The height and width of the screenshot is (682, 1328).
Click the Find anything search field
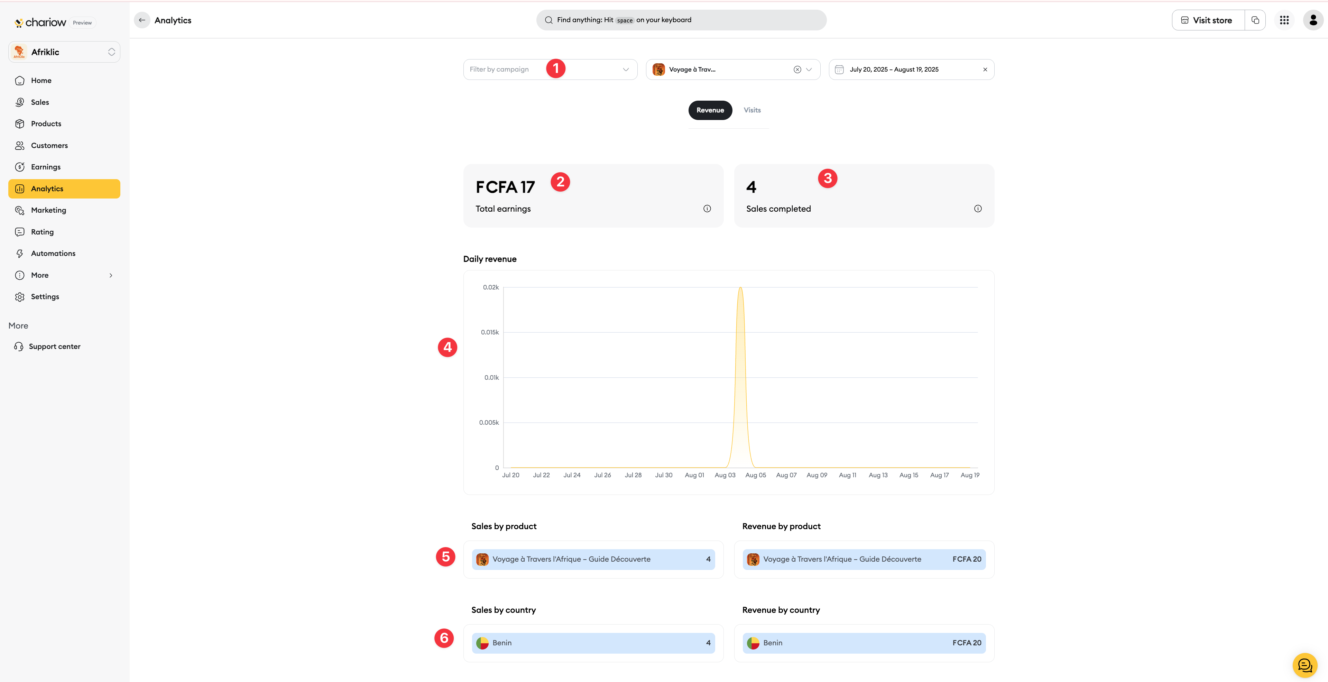(x=681, y=20)
